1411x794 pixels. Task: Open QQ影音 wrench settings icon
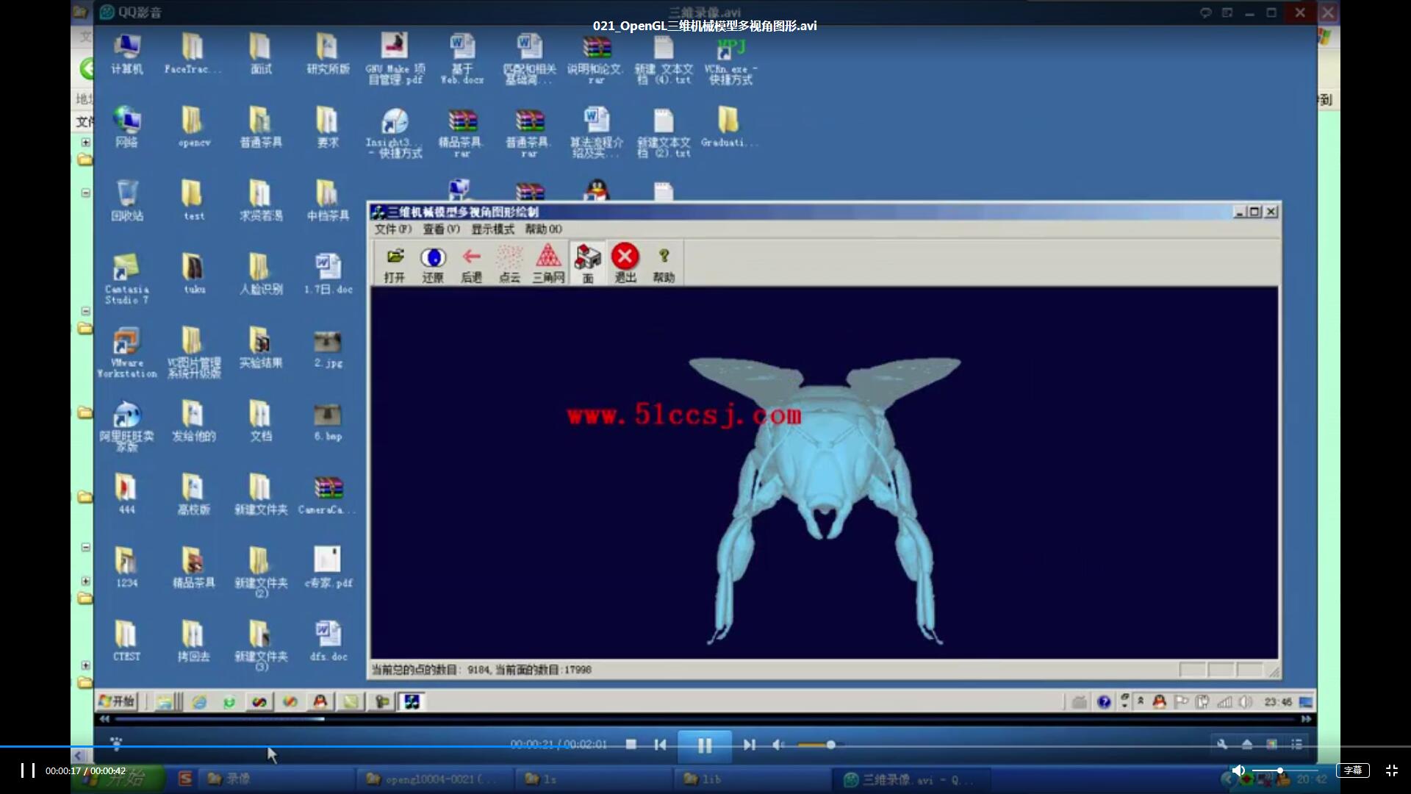(1221, 744)
